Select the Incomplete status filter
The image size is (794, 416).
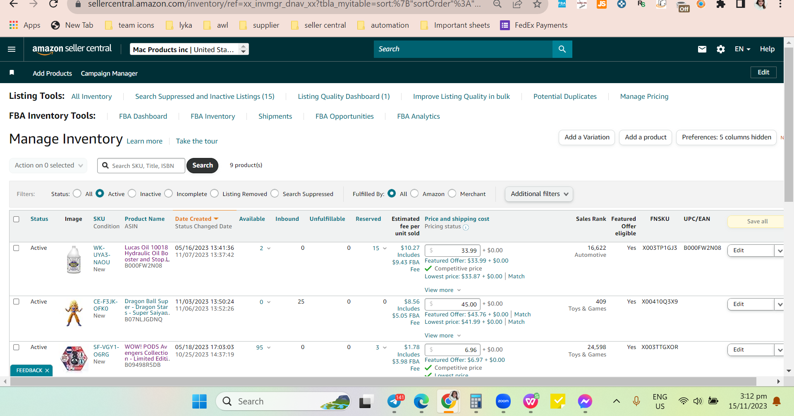pos(168,194)
